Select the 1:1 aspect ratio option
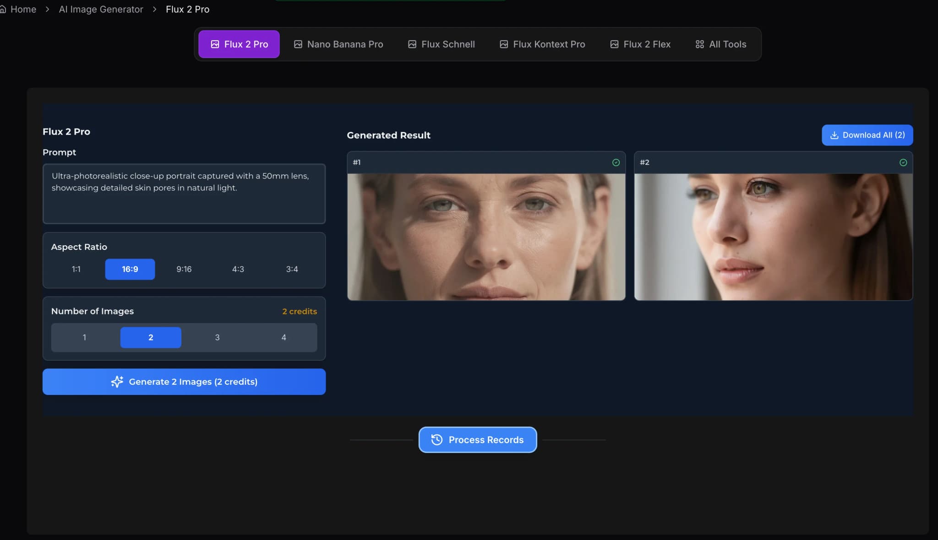 76,269
